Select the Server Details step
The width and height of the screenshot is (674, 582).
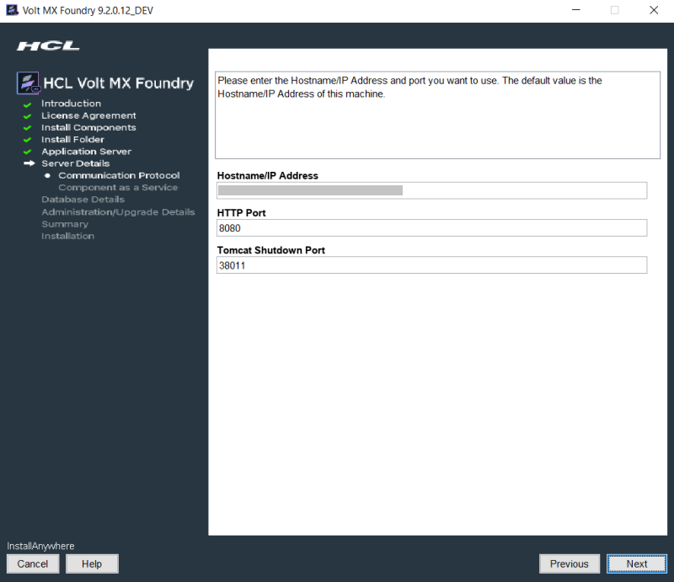click(75, 163)
